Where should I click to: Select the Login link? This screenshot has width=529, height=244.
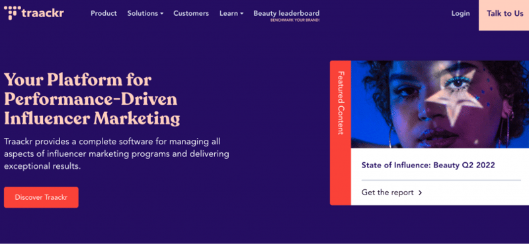point(460,13)
